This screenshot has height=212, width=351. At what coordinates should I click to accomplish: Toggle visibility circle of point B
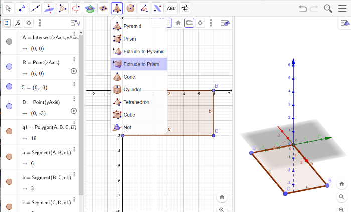coord(9,67)
